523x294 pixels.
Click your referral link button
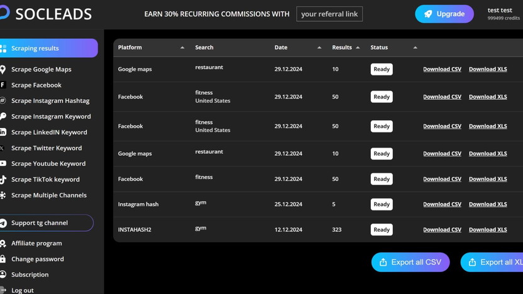(x=329, y=14)
